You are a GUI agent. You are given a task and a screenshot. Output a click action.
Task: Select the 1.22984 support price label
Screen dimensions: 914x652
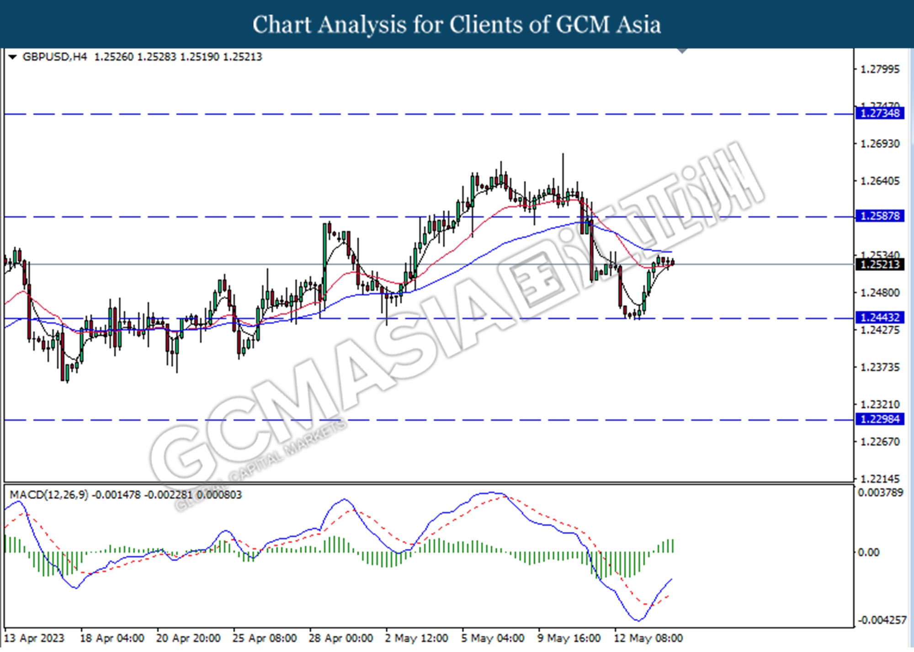[x=880, y=419]
